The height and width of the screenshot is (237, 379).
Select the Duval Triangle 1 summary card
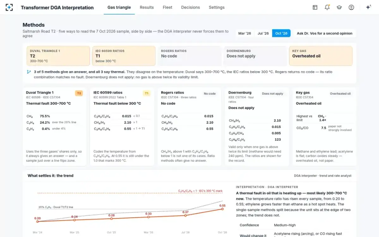[x=58, y=56]
